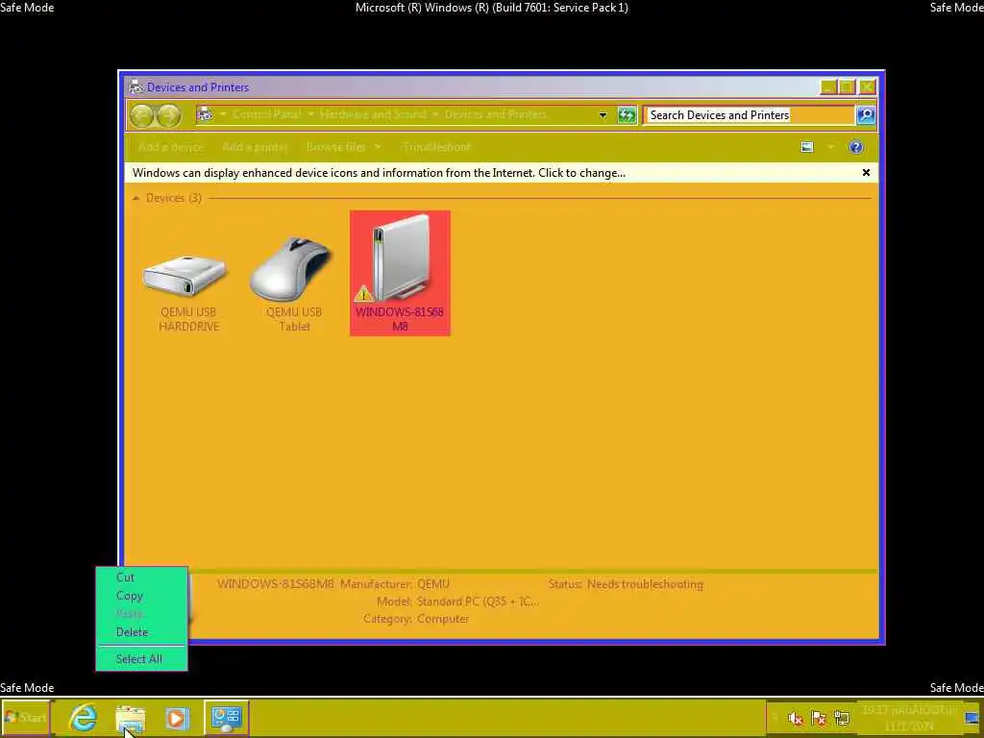
Task: Click the taskbar clock and date
Action: click(x=909, y=718)
